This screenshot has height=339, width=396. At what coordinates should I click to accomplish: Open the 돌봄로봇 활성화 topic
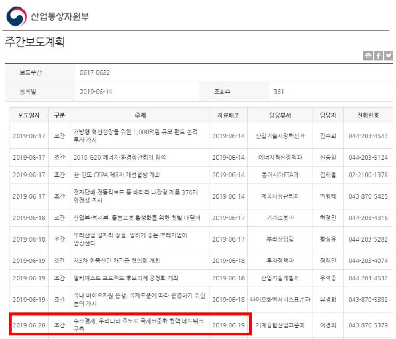[136, 218]
